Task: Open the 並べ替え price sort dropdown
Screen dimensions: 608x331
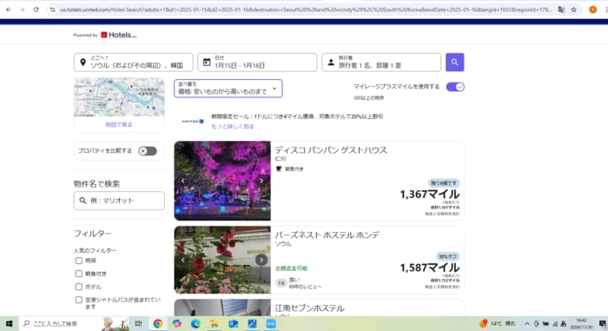Action: click(228, 89)
